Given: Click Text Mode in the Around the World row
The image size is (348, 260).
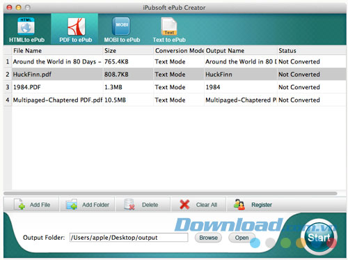Looking at the screenshot, I should [x=170, y=61].
